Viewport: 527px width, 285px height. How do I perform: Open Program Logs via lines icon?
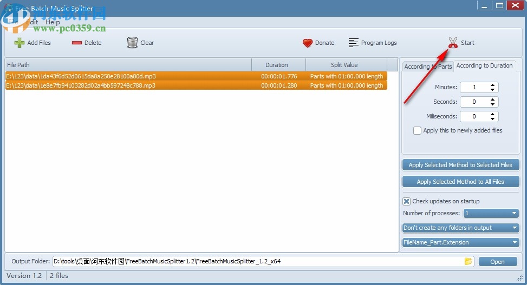353,43
